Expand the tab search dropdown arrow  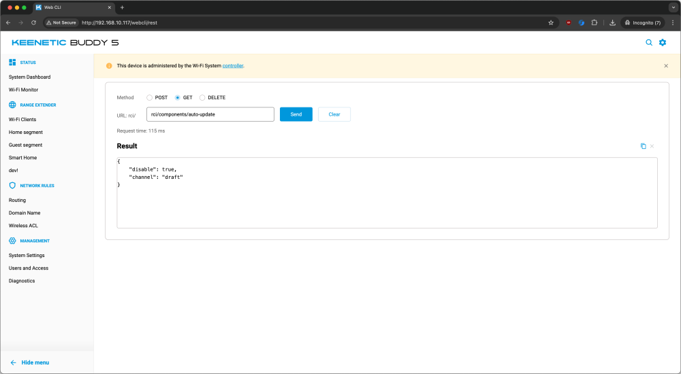(672, 7)
